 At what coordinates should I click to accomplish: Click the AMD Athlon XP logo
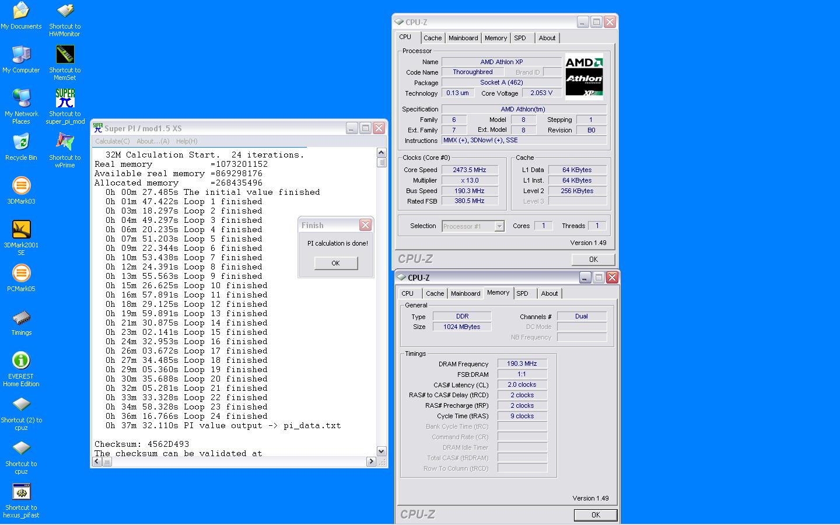(x=584, y=76)
